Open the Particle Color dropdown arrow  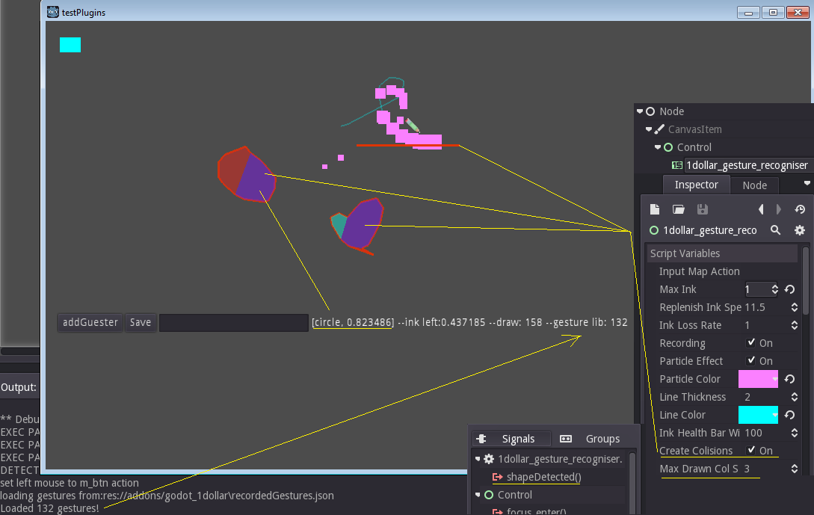coord(775,380)
